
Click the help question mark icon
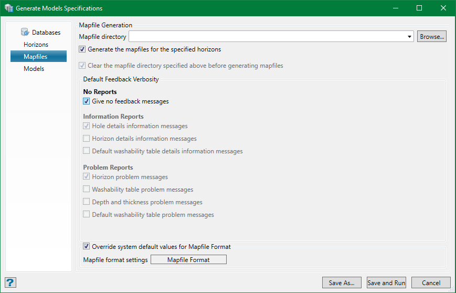click(x=10, y=282)
